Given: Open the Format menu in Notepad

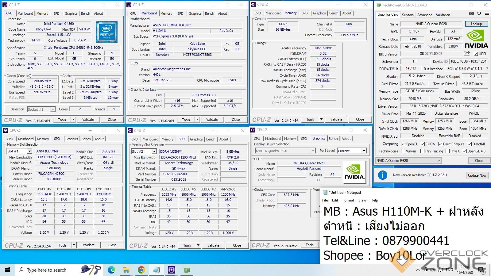Looking at the screenshot, I should pyautogui.click(x=348, y=200).
